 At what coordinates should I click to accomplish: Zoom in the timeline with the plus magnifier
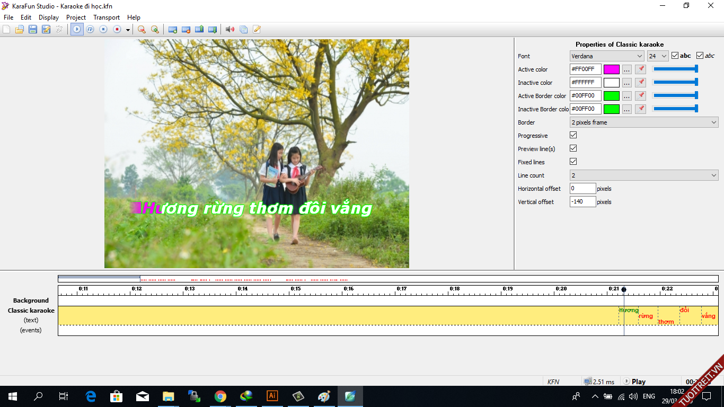(x=155, y=29)
